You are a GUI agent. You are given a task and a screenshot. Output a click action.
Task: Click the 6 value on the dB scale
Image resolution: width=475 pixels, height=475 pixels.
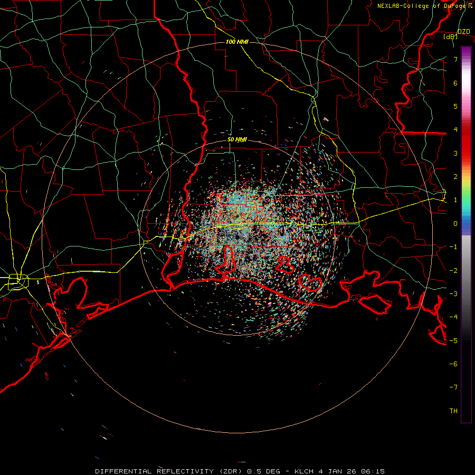click(x=455, y=83)
